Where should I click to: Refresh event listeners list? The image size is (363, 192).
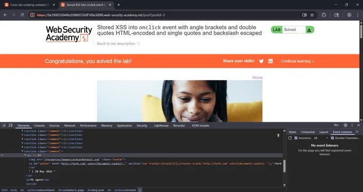click(x=290, y=138)
